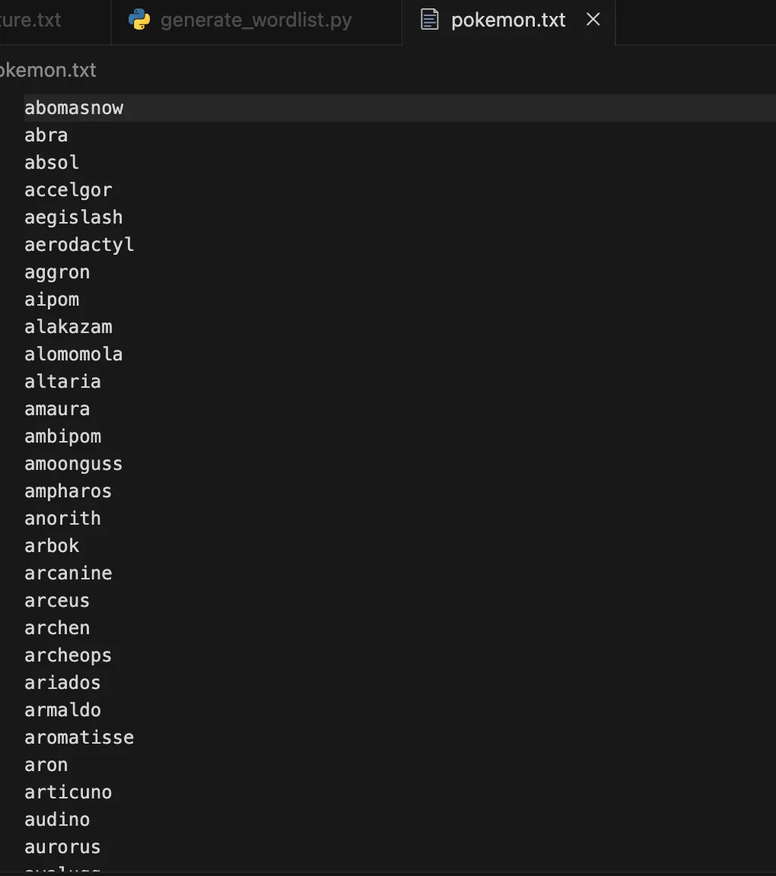
Task: Click the word archeops
Action: 68,655
